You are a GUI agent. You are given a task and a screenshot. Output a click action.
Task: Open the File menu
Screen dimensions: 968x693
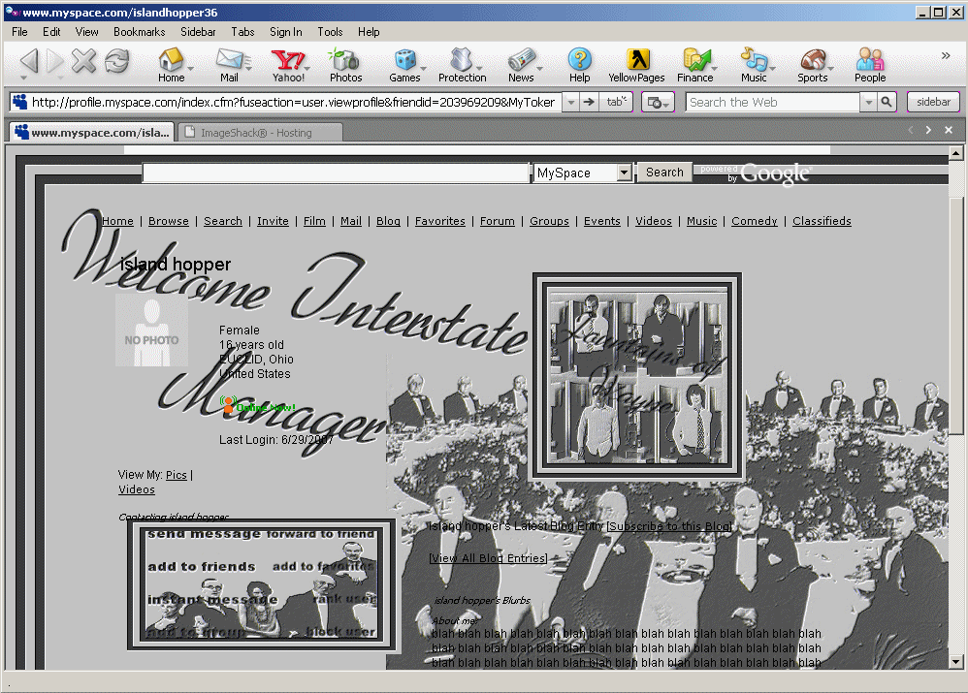[x=19, y=32]
